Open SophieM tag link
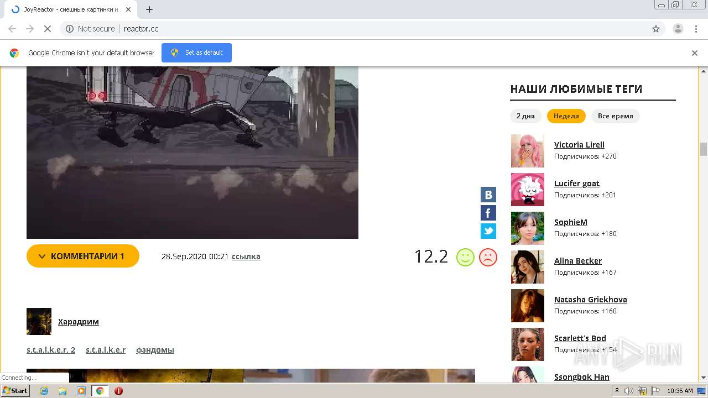This screenshot has height=398, width=708. (x=571, y=222)
